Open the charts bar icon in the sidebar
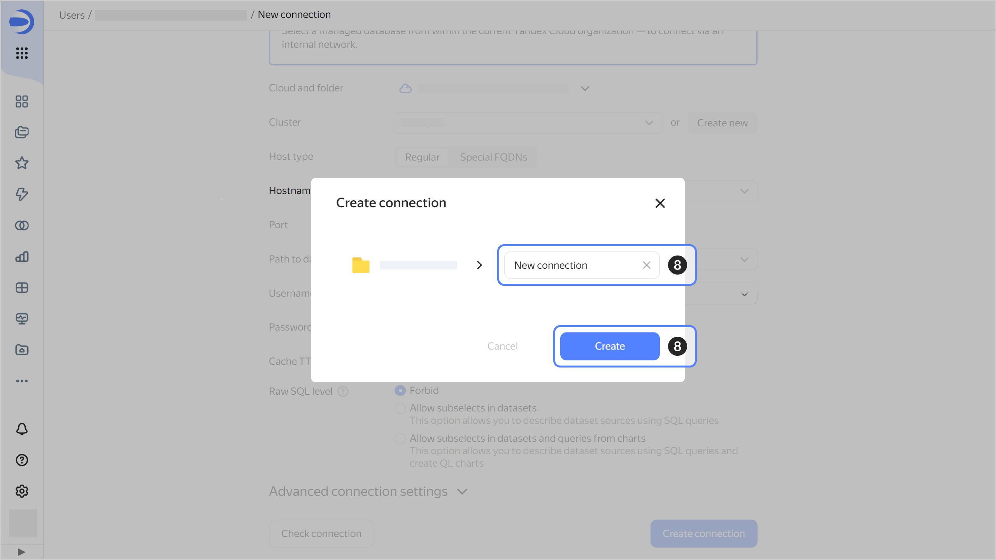The height and width of the screenshot is (560, 996). click(x=22, y=257)
